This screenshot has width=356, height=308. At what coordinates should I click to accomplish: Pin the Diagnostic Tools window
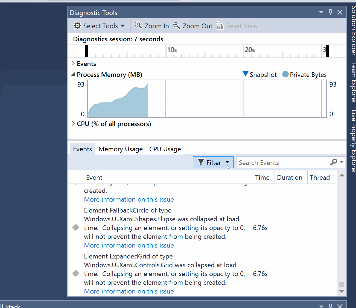pos(331,12)
